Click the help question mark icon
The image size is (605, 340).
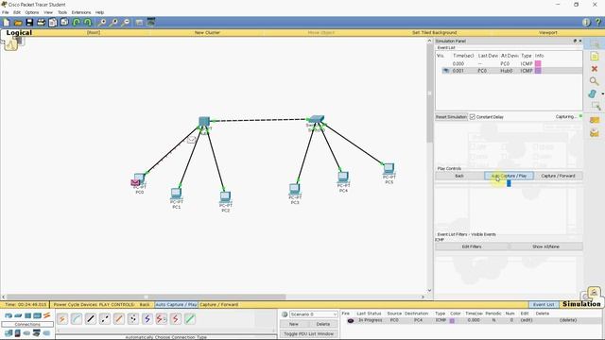pos(598,23)
